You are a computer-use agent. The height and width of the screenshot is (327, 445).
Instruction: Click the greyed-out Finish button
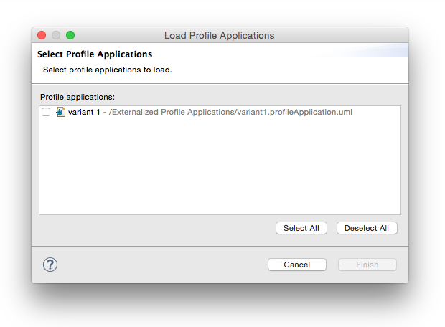pyautogui.click(x=367, y=265)
